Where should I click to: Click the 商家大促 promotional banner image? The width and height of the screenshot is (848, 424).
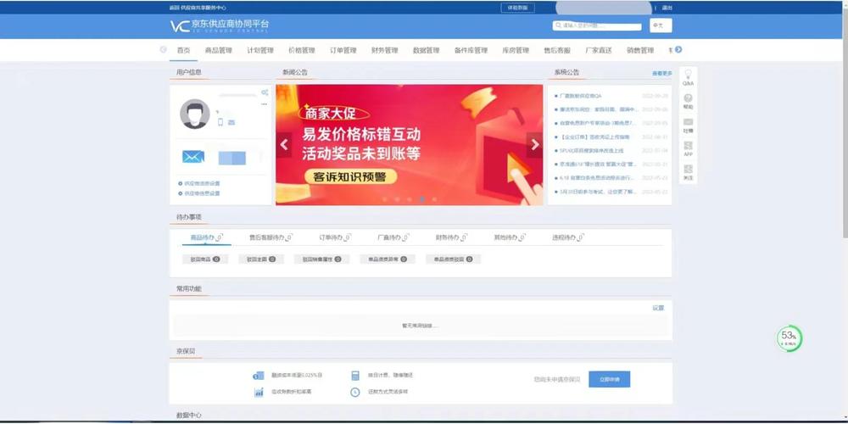pos(409,145)
